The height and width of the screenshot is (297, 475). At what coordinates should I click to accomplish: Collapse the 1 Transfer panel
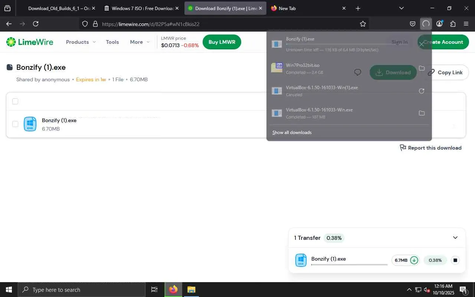pyautogui.click(x=455, y=238)
